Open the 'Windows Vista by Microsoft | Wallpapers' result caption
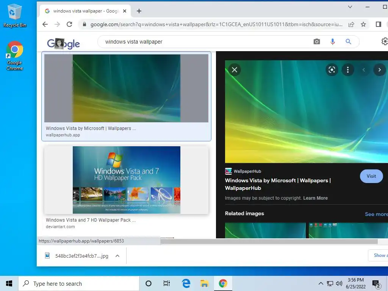The height and width of the screenshot is (291, 388). 91,128
